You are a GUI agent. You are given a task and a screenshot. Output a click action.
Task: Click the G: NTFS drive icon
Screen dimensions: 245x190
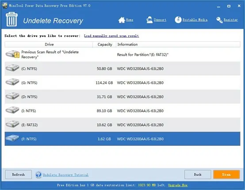tap(12, 82)
